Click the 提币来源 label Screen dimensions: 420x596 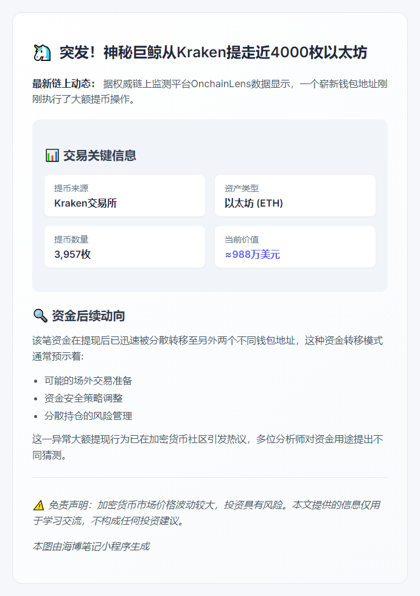click(71, 188)
